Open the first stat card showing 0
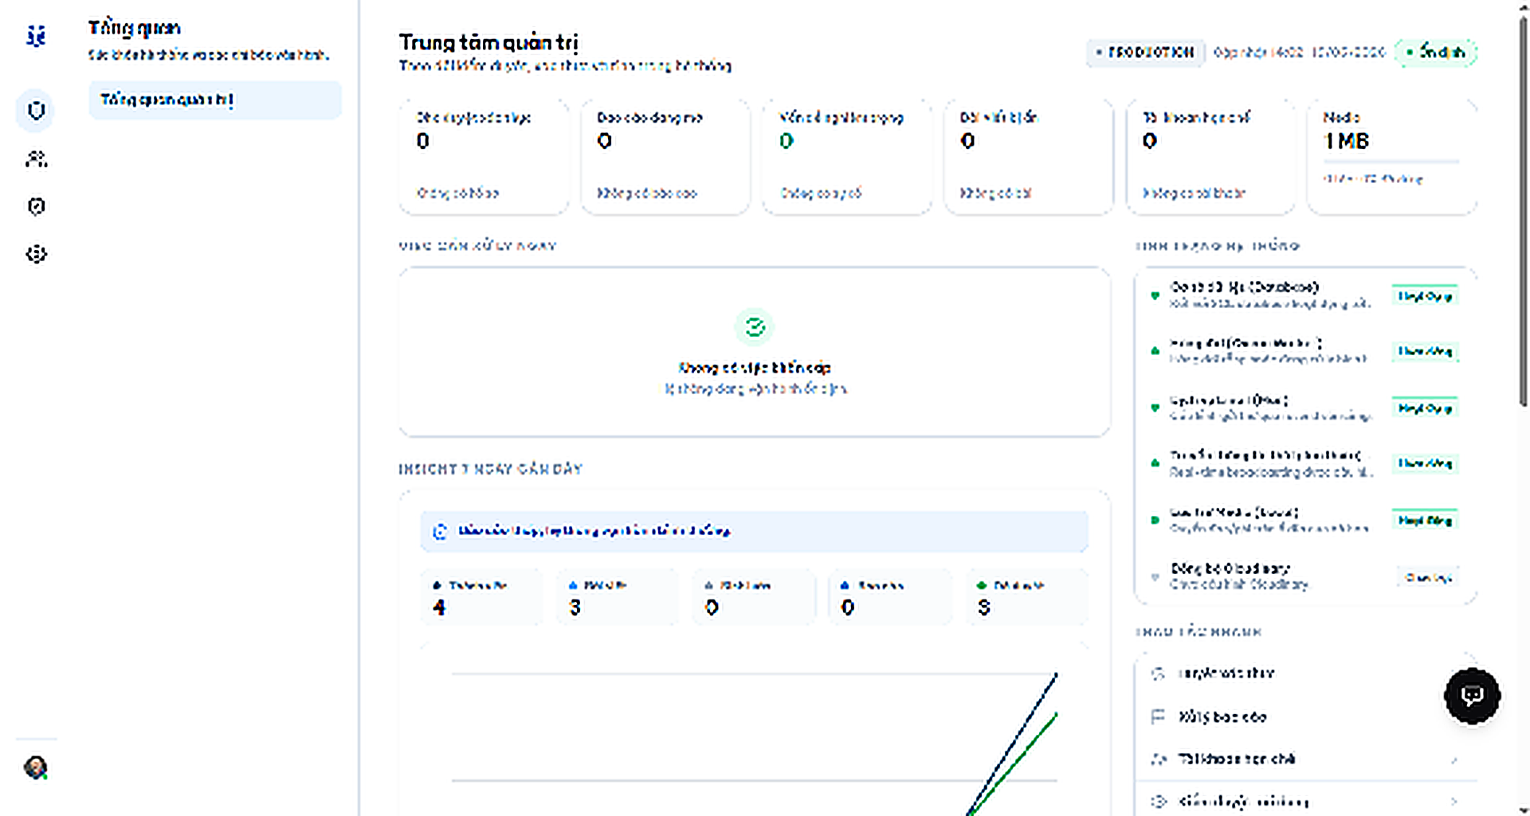1530x816 pixels. 484,155
